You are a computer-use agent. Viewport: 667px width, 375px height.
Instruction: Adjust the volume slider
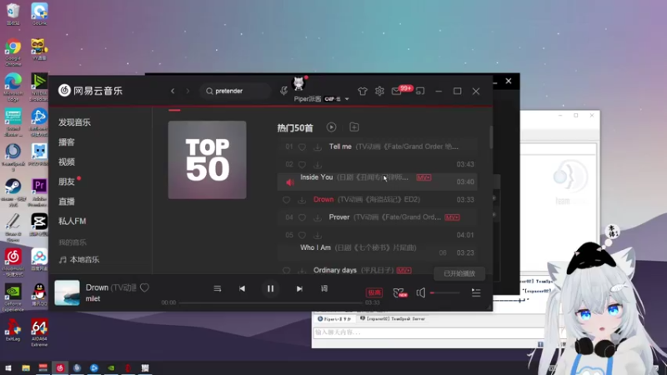(445, 293)
